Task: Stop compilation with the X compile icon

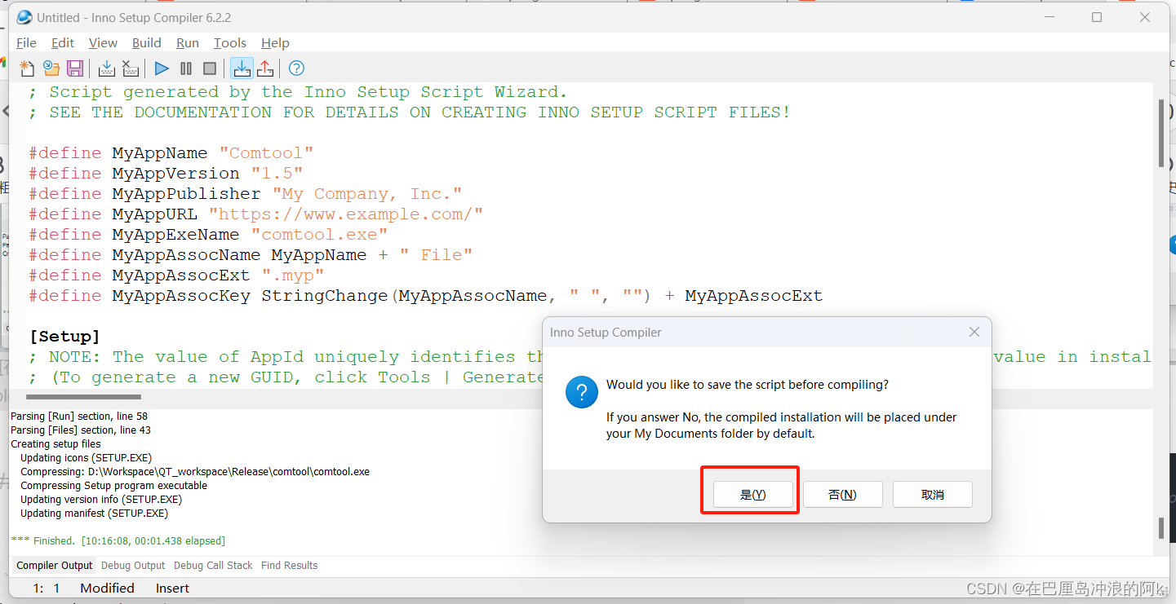Action: coord(130,68)
